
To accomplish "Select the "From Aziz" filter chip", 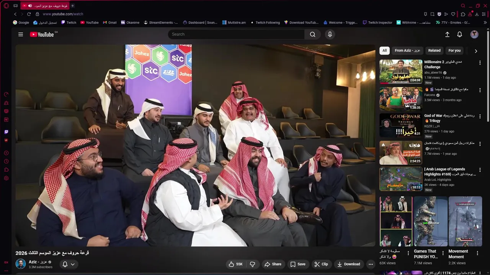I will tap(407, 50).
